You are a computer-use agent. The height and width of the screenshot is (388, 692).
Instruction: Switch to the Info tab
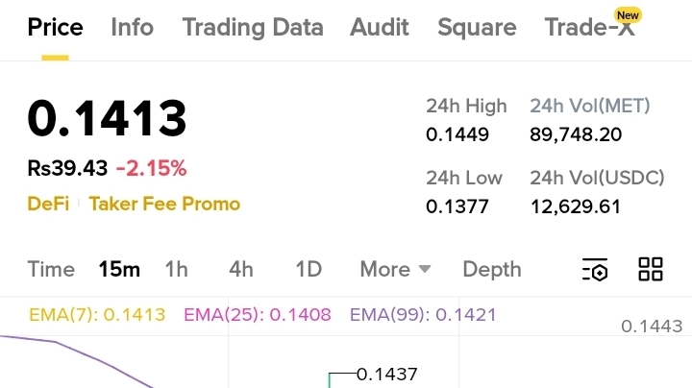132,27
